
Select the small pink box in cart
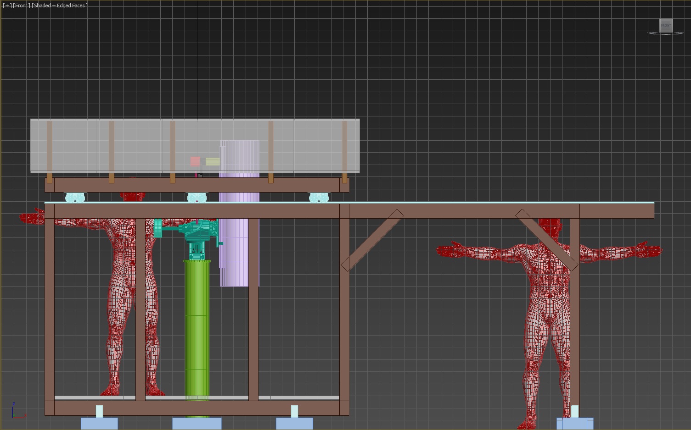pyautogui.click(x=195, y=161)
